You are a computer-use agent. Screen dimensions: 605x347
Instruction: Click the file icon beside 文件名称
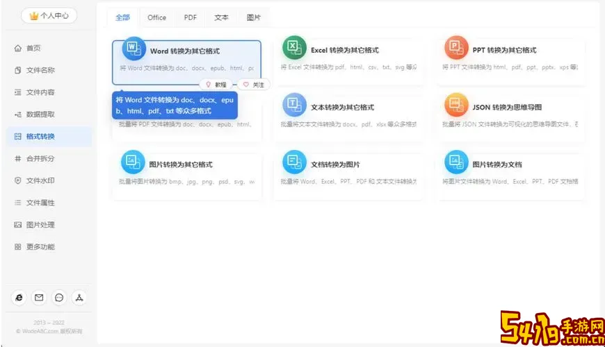click(x=18, y=70)
